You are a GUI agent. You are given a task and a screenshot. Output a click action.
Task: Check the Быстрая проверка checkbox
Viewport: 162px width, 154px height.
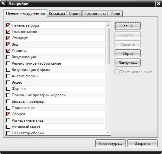click(x=8, y=101)
